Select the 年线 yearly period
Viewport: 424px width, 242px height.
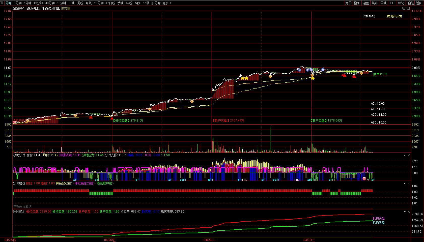click(129, 3)
